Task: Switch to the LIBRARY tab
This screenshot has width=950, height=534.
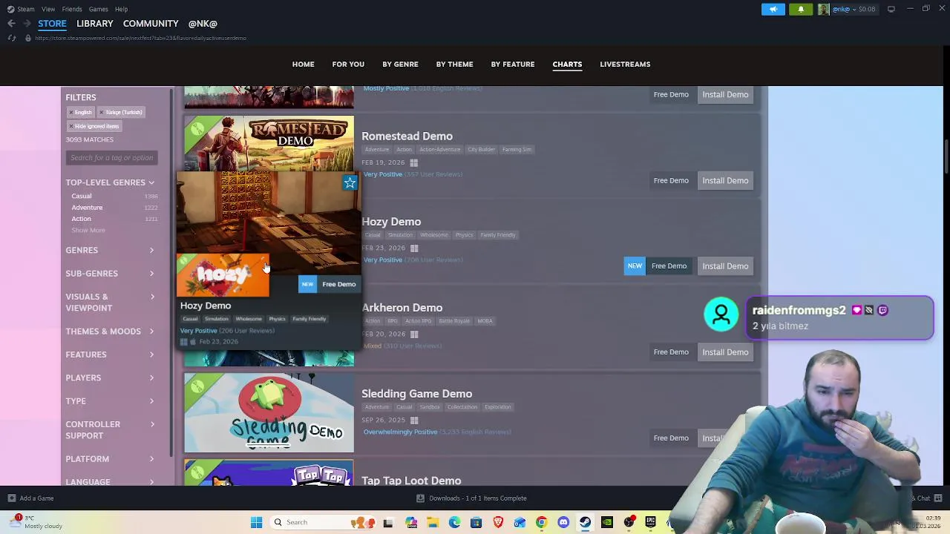Action: coord(94,24)
